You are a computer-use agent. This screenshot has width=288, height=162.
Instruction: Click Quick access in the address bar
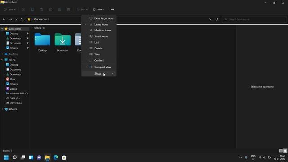tap(40, 19)
